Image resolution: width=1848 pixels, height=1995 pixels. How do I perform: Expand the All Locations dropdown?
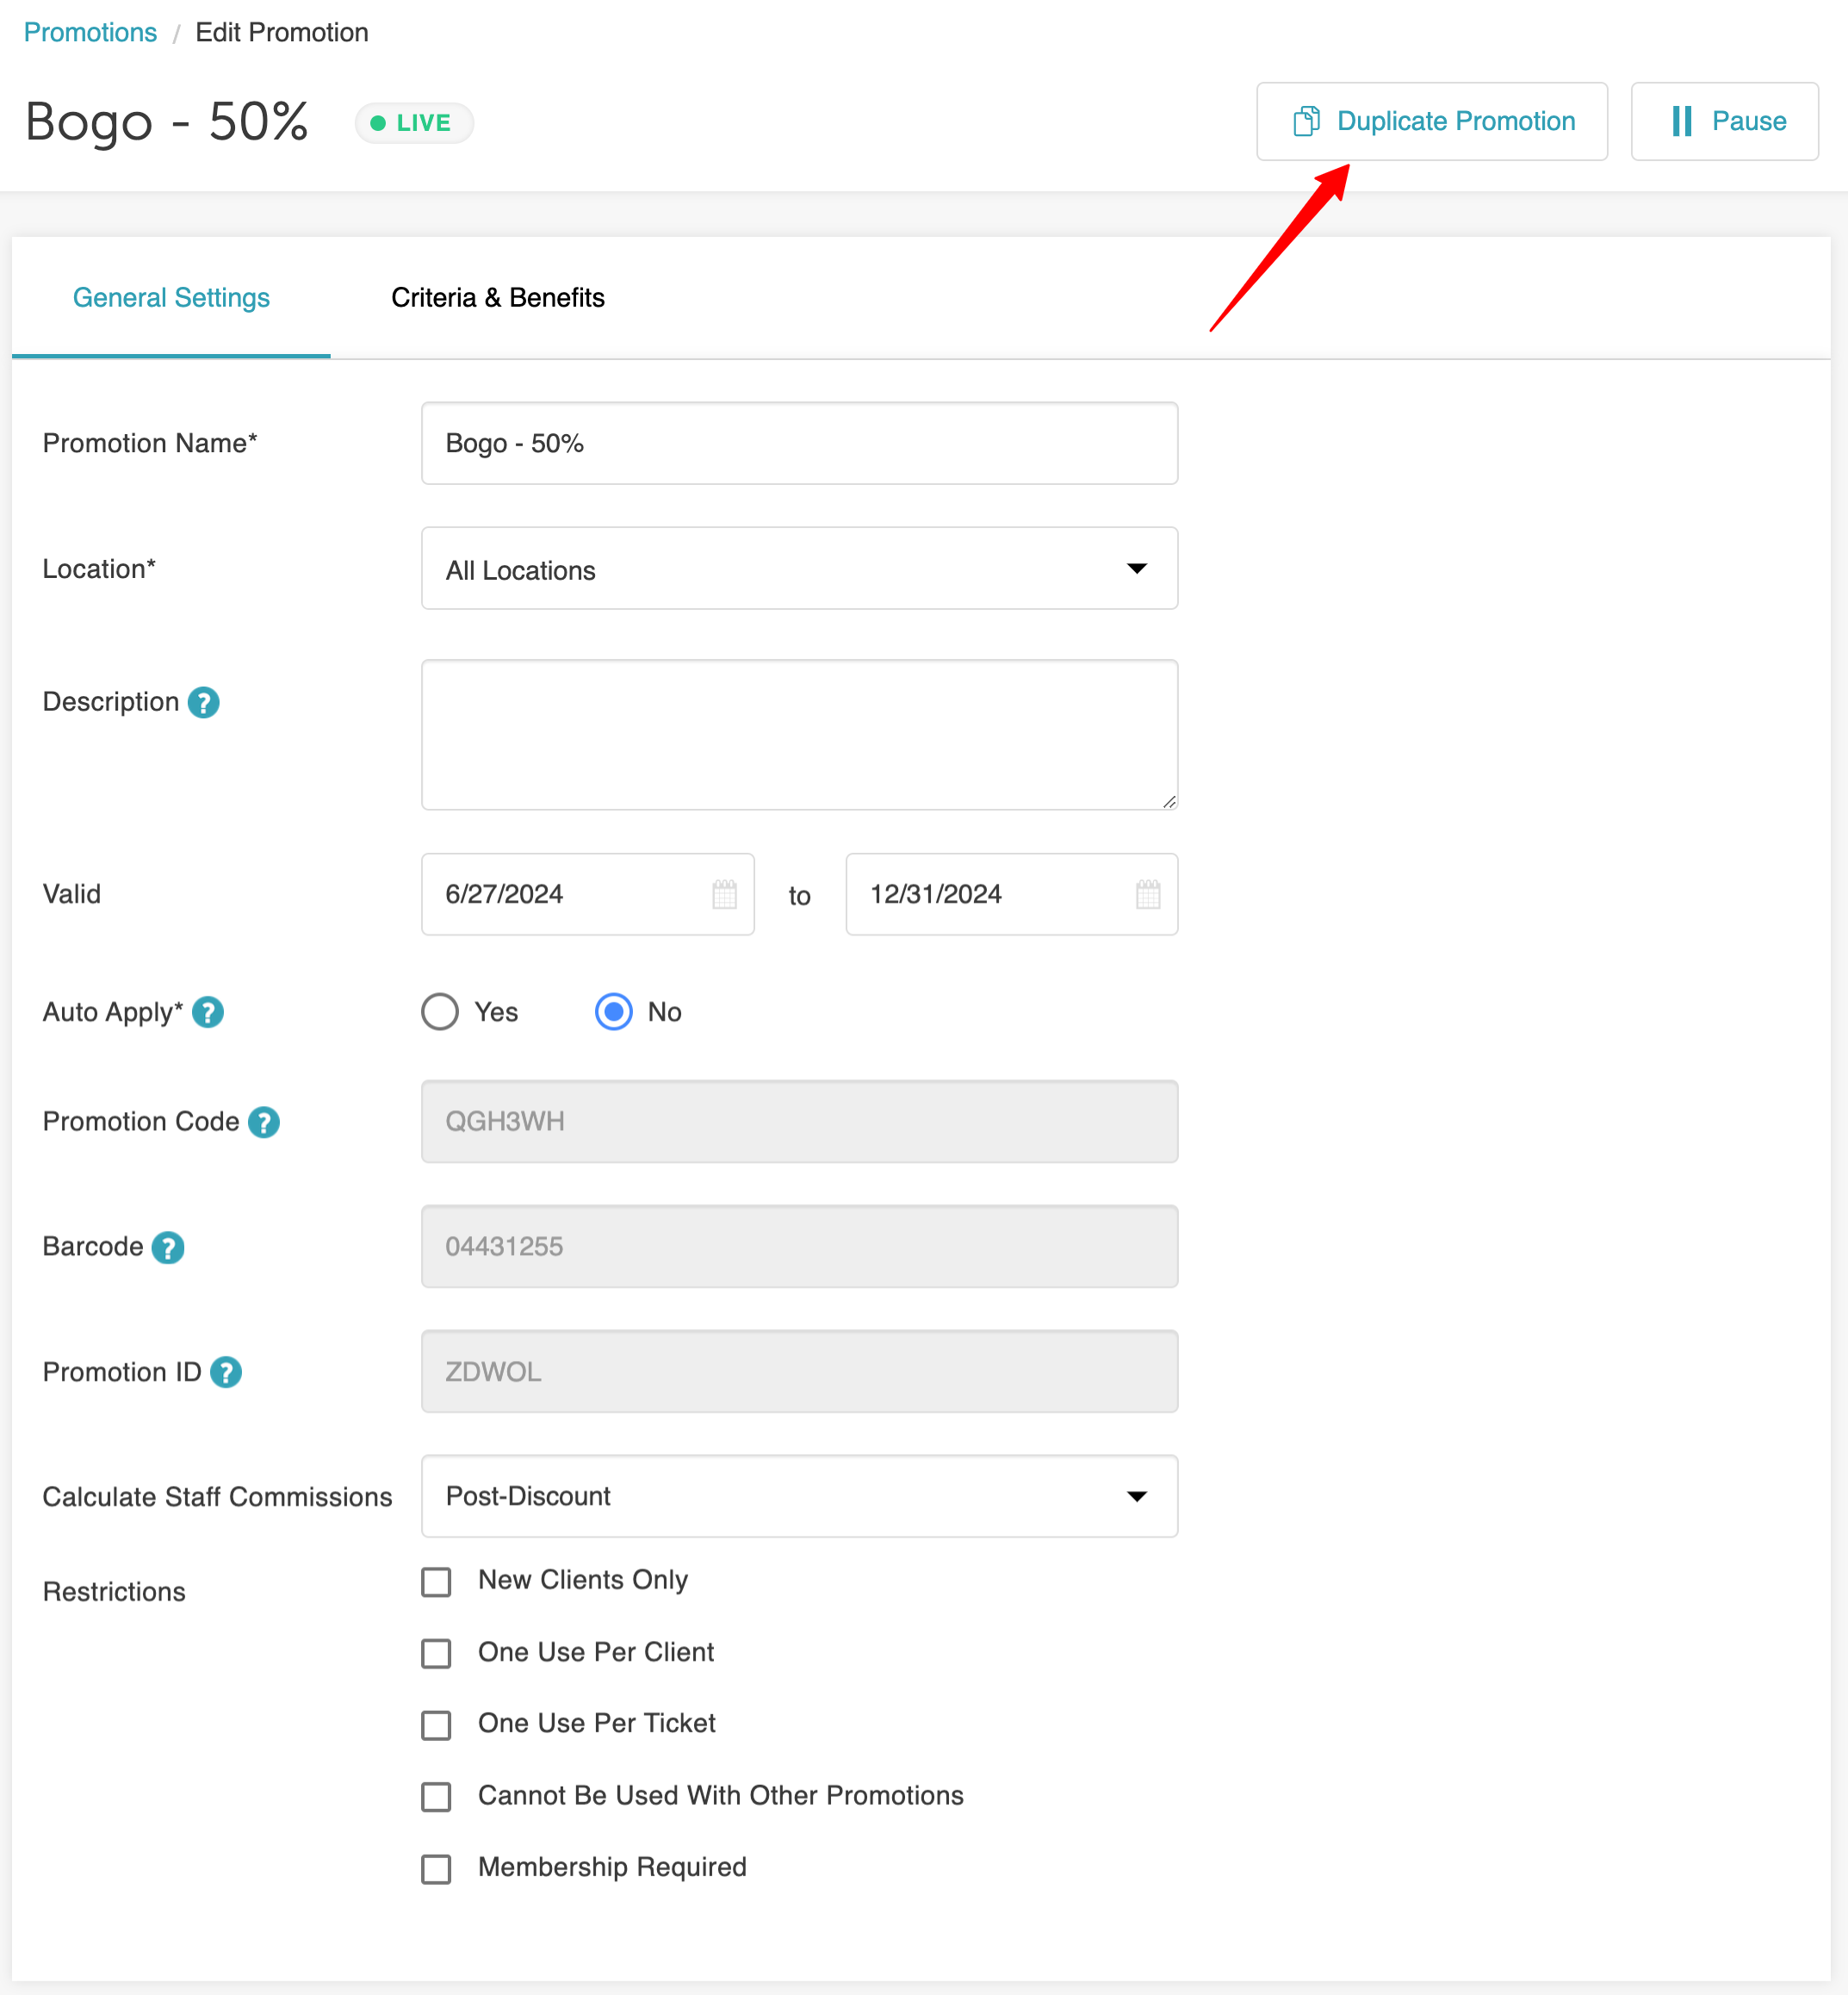[x=799, y=569]
